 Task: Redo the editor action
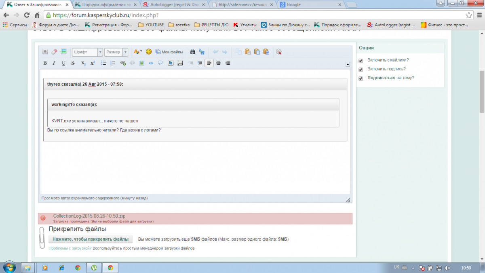point(225,52)
